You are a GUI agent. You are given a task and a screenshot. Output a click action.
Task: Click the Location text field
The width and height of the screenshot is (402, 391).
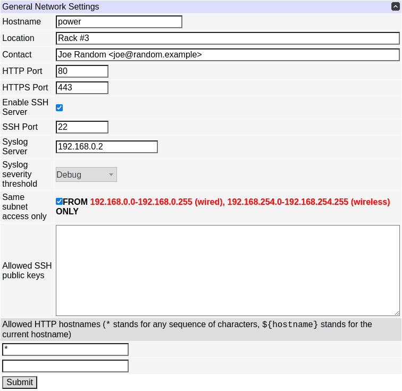[228, 38]
